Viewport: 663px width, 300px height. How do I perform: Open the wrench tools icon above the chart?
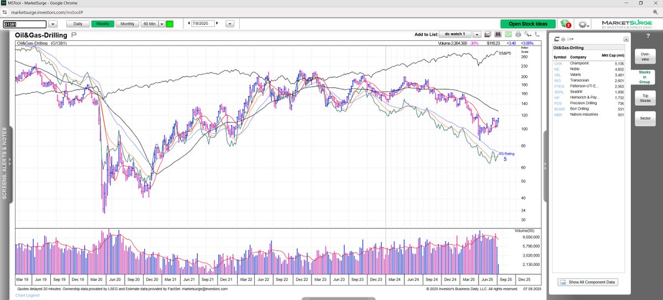click(x=528, y=34)
